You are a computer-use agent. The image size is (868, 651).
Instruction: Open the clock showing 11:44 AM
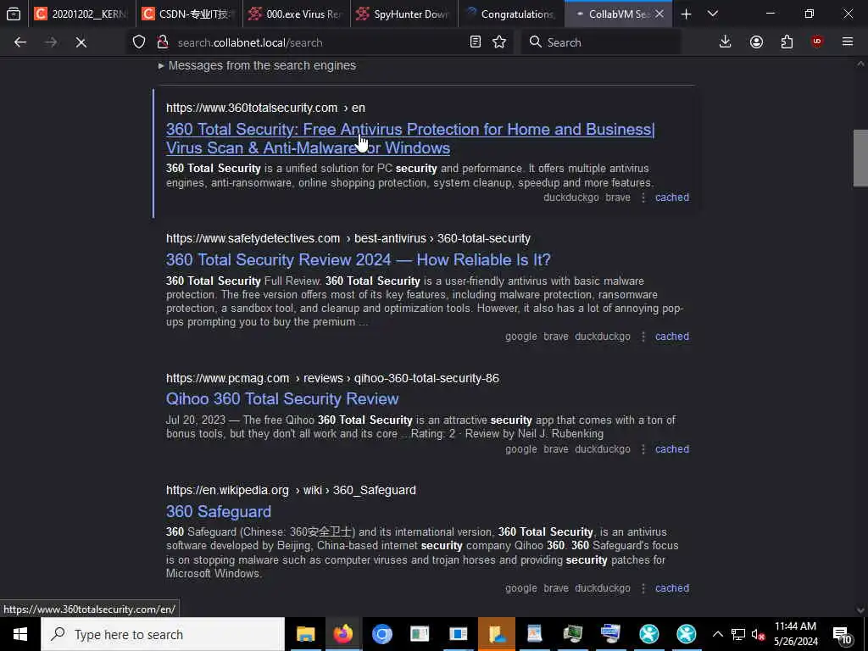795,634
